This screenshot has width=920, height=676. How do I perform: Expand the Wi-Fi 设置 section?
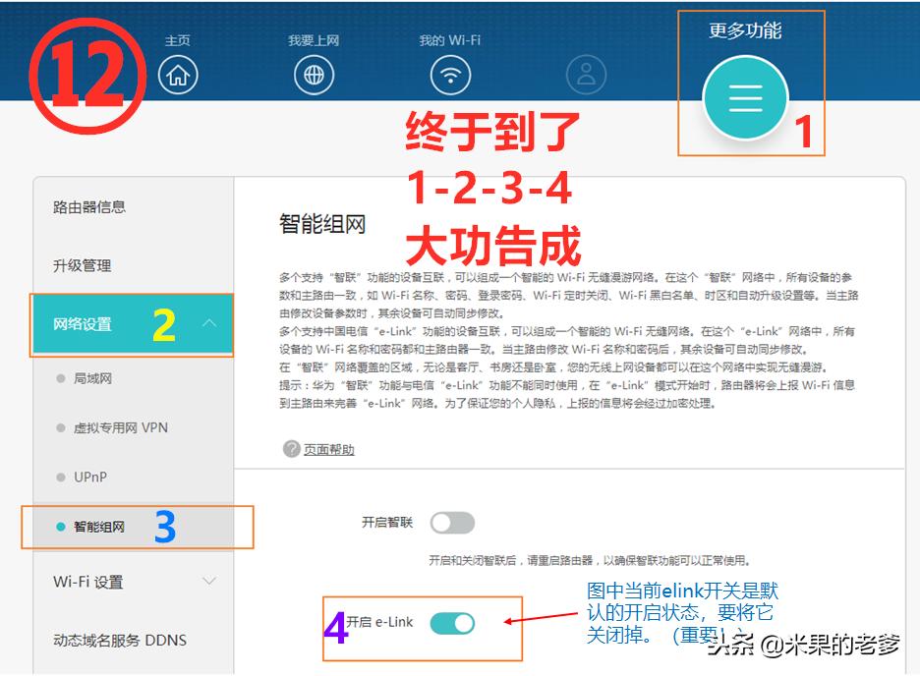pyautogui.click(x=208, y=582)
